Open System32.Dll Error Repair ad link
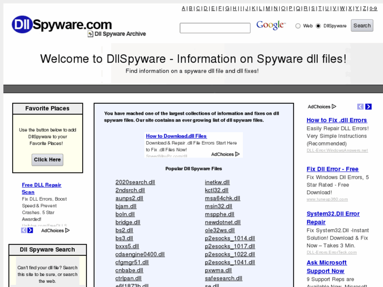The width and height of the screenshot is (383, 287). click(333, 218)
